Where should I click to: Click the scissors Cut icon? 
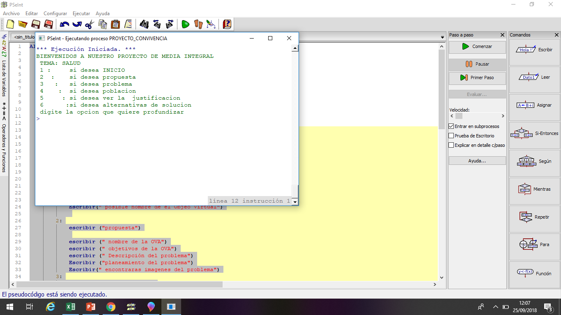point(90,24)
